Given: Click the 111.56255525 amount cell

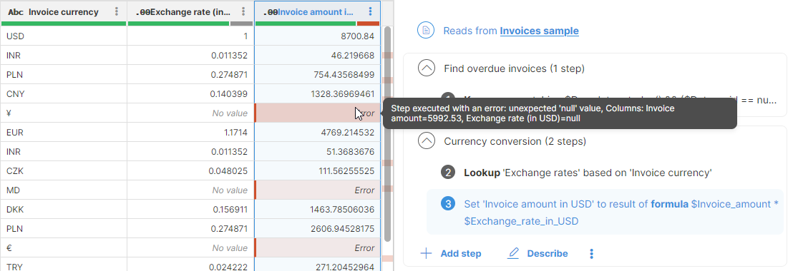Looking at the screenshot, I should [x=318, y=170].
